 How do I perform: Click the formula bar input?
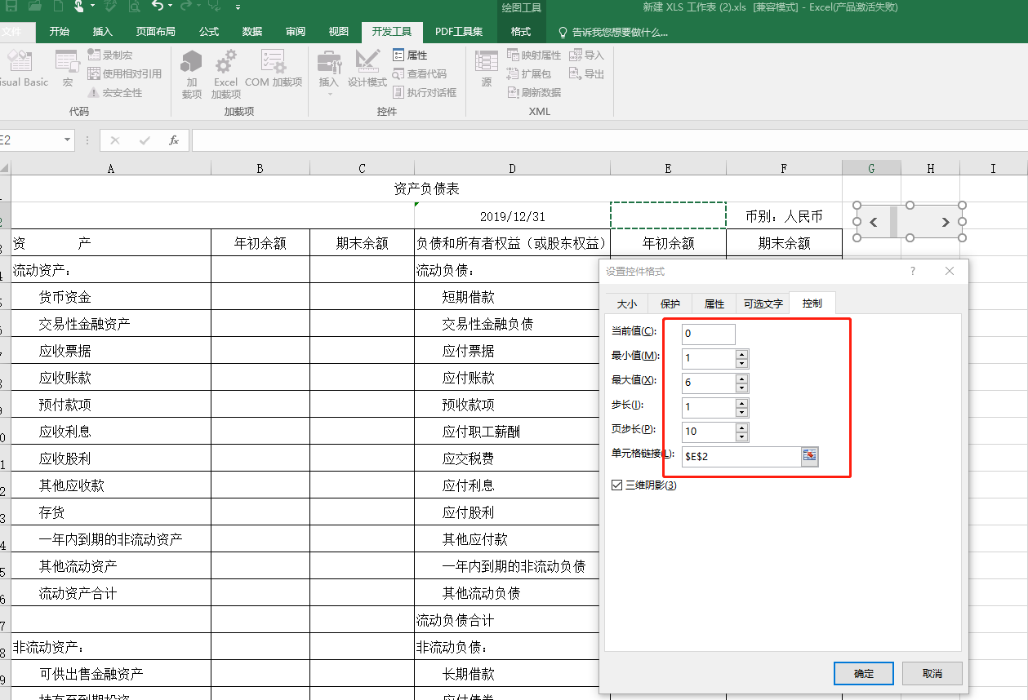pyautogui.click(x=609, y=140)
